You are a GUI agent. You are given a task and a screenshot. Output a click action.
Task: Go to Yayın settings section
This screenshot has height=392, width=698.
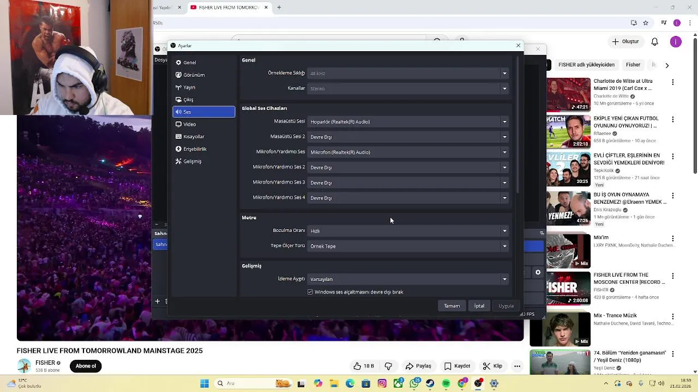(204, 87)
